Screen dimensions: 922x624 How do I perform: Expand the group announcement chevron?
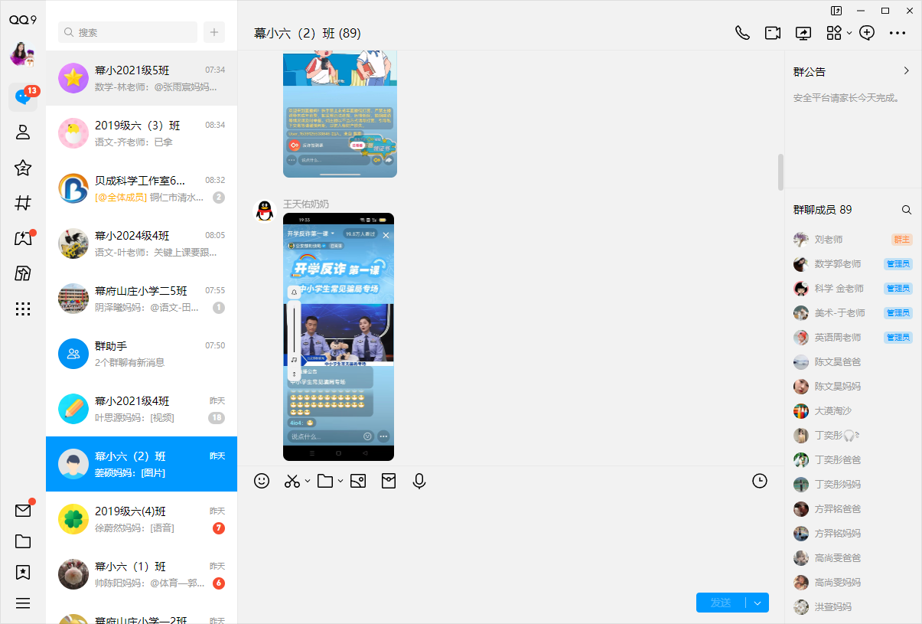pyautogui.click(x=907, y=71)
